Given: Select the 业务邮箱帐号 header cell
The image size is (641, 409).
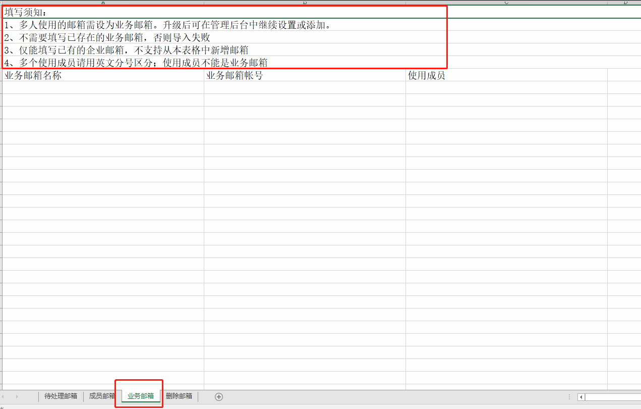Looking at the screenshot, I should [x=305, y=76].
